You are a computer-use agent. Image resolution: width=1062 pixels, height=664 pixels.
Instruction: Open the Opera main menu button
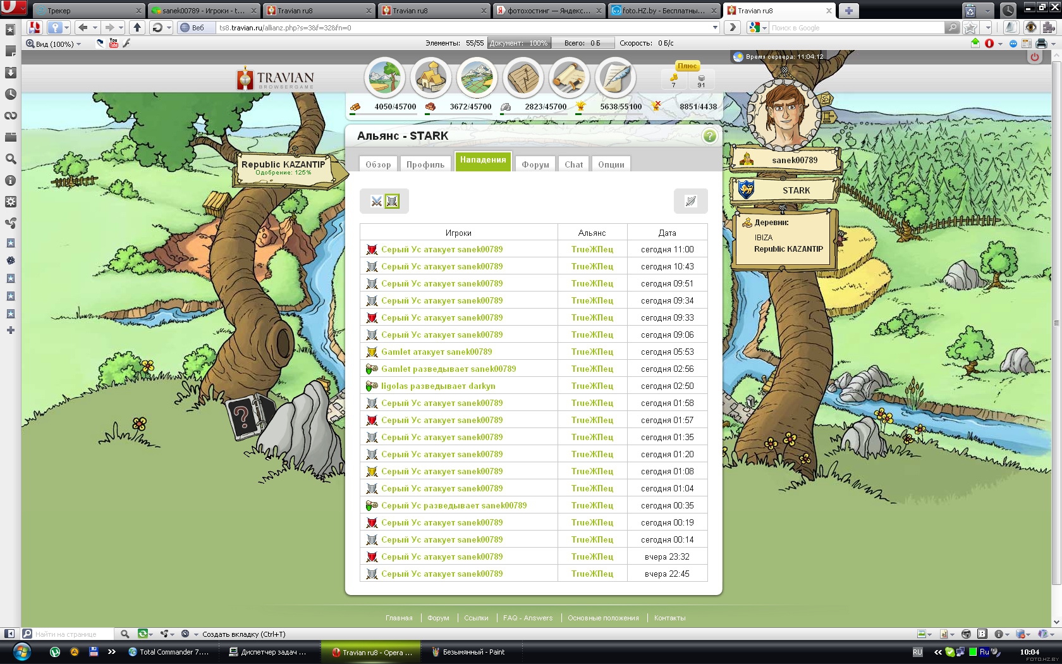coord(13,8)
